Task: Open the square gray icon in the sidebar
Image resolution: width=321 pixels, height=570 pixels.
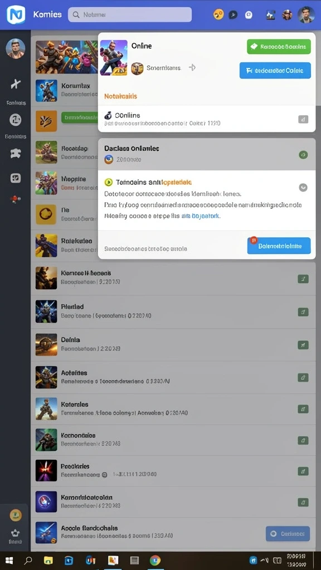Action: point(15,178)
